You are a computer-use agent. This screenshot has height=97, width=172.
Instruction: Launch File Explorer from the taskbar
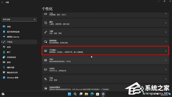pyautogui.click(x=87, y=94)
